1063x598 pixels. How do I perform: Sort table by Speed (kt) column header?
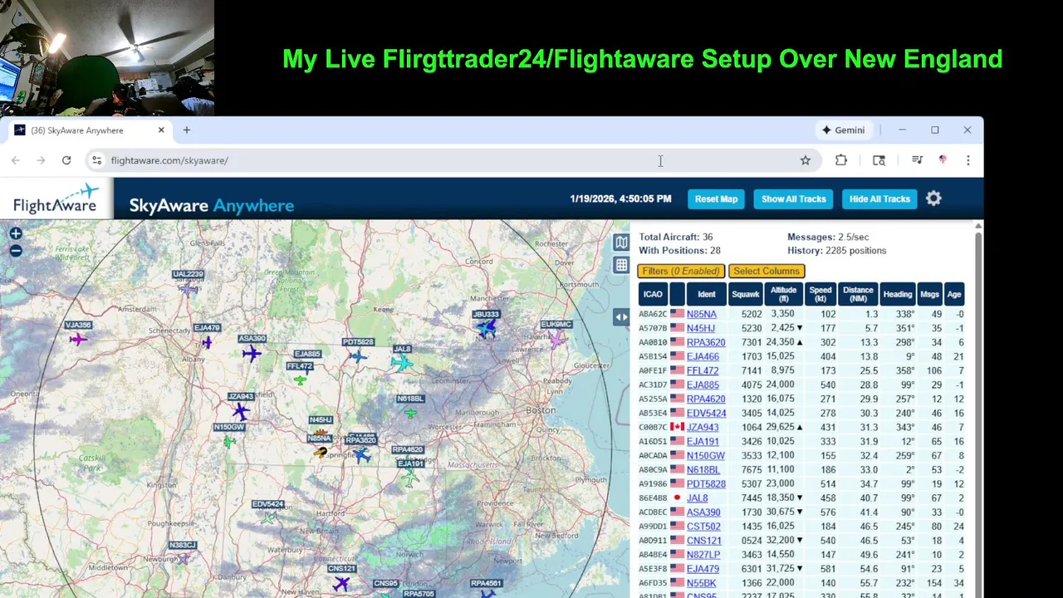click(821, 294)
